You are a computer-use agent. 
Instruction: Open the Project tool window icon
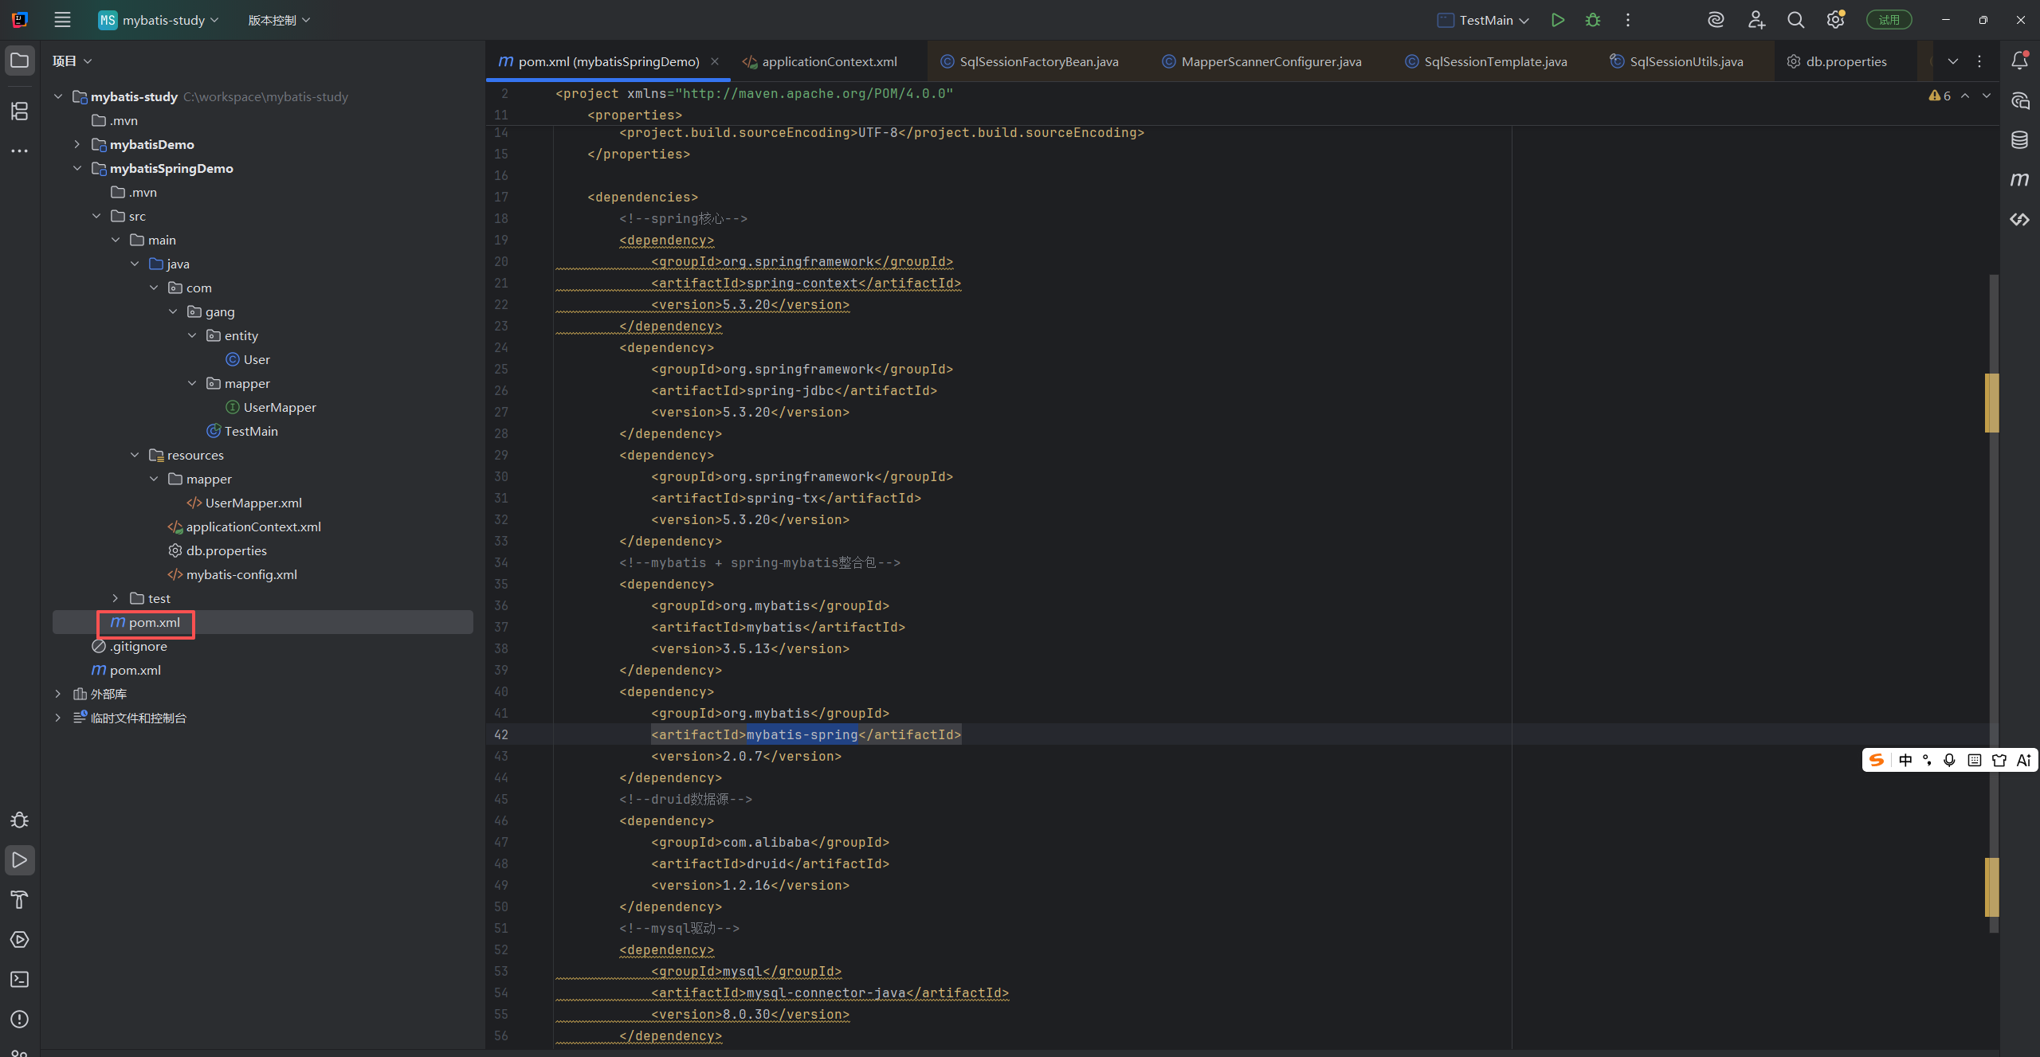click(x=19, y=61)
